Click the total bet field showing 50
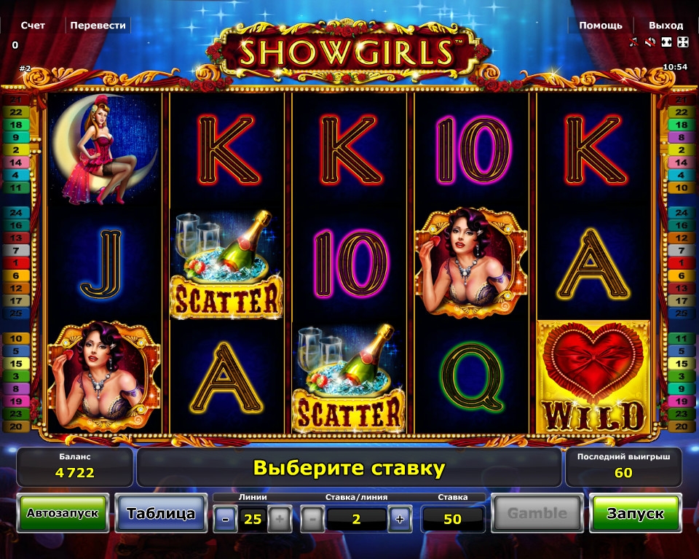 pyautogui.click(x=452, y=519)
